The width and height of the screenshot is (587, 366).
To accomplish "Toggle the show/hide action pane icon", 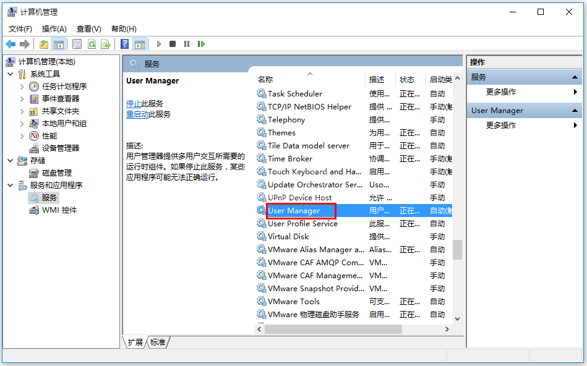I will (x=140, y=44).
